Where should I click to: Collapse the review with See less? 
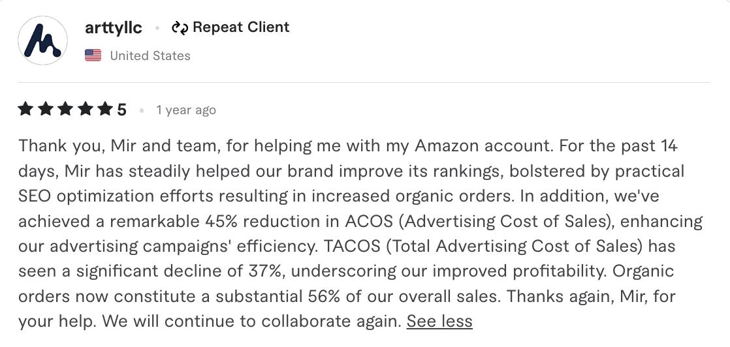439,321
